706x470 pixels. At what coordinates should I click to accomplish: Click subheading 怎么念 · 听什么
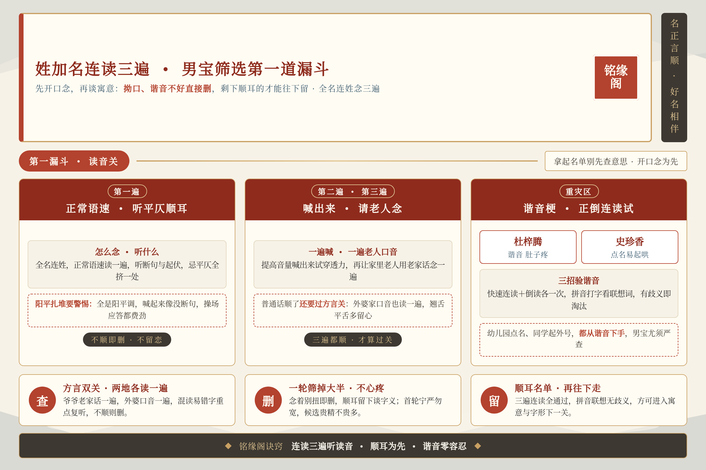pos(127,251)
